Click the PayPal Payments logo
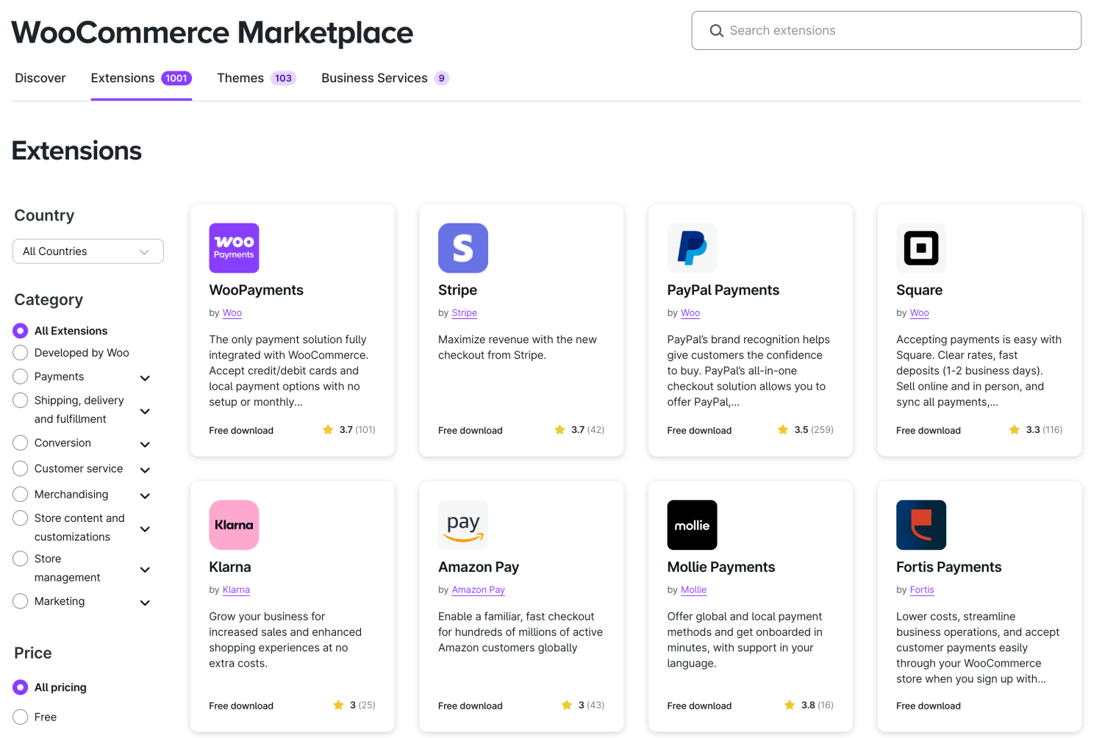 pos(692,248)
